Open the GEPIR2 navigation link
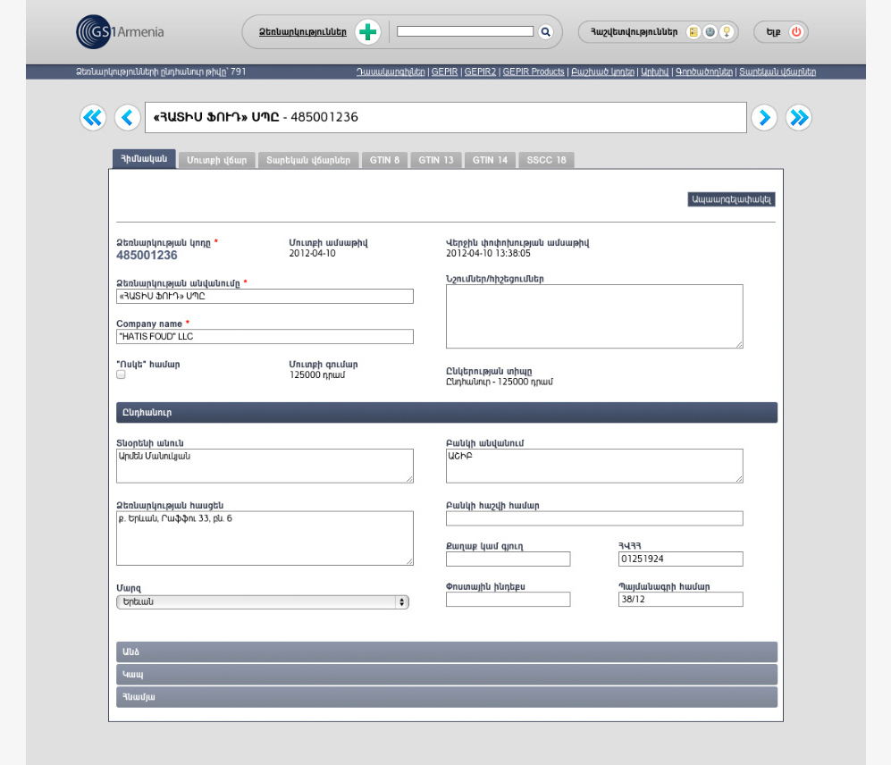The image size is (891, 765). coord(480,71)
